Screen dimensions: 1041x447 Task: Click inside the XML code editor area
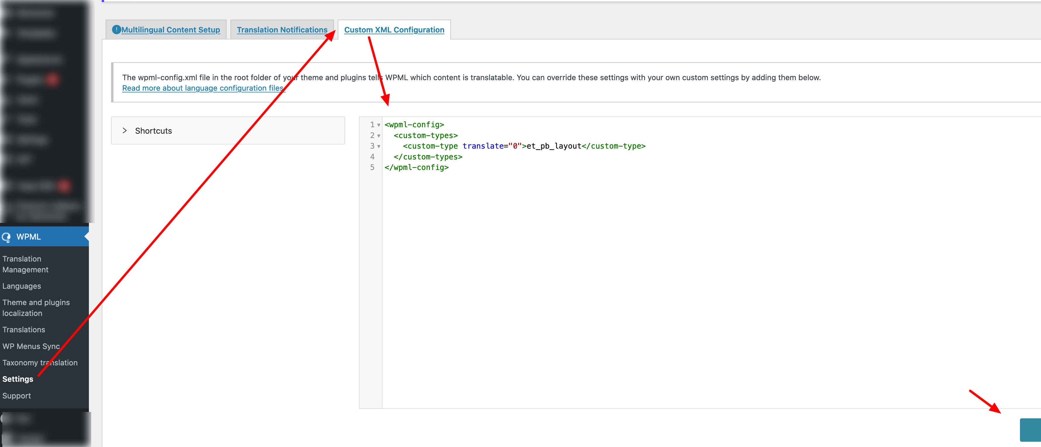tap(711, 263)
